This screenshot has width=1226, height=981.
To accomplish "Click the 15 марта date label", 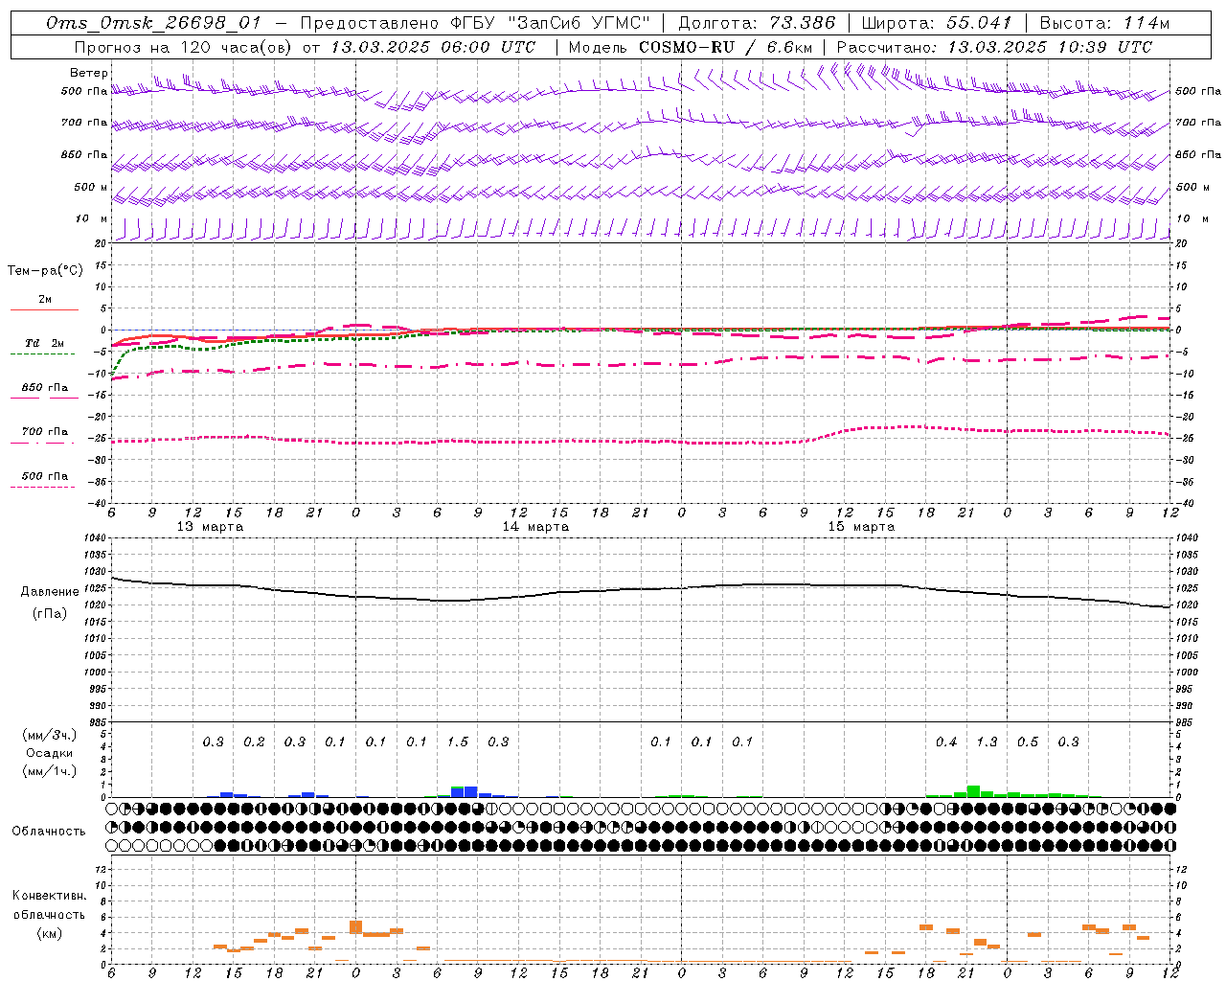I will click(861, 527).
